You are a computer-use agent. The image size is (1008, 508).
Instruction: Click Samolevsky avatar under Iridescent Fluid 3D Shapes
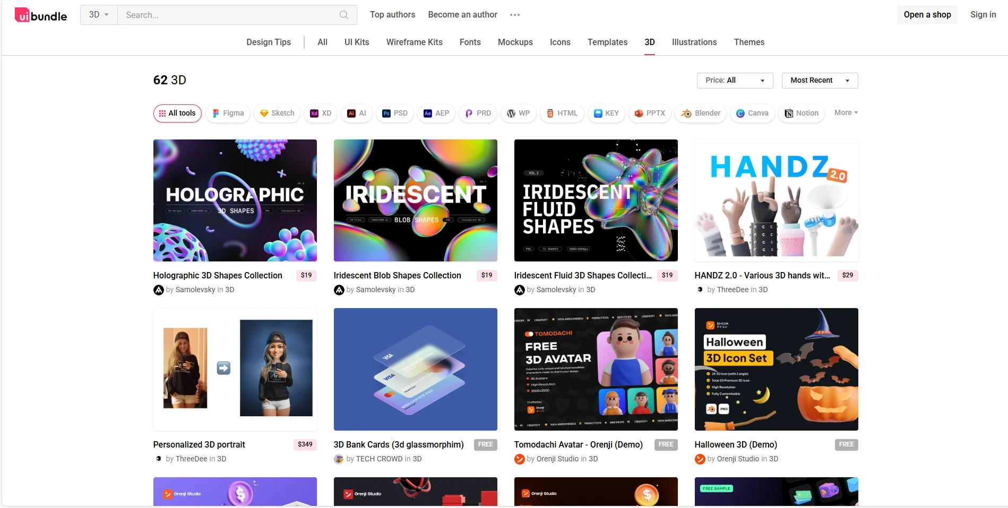coord(519,290)
